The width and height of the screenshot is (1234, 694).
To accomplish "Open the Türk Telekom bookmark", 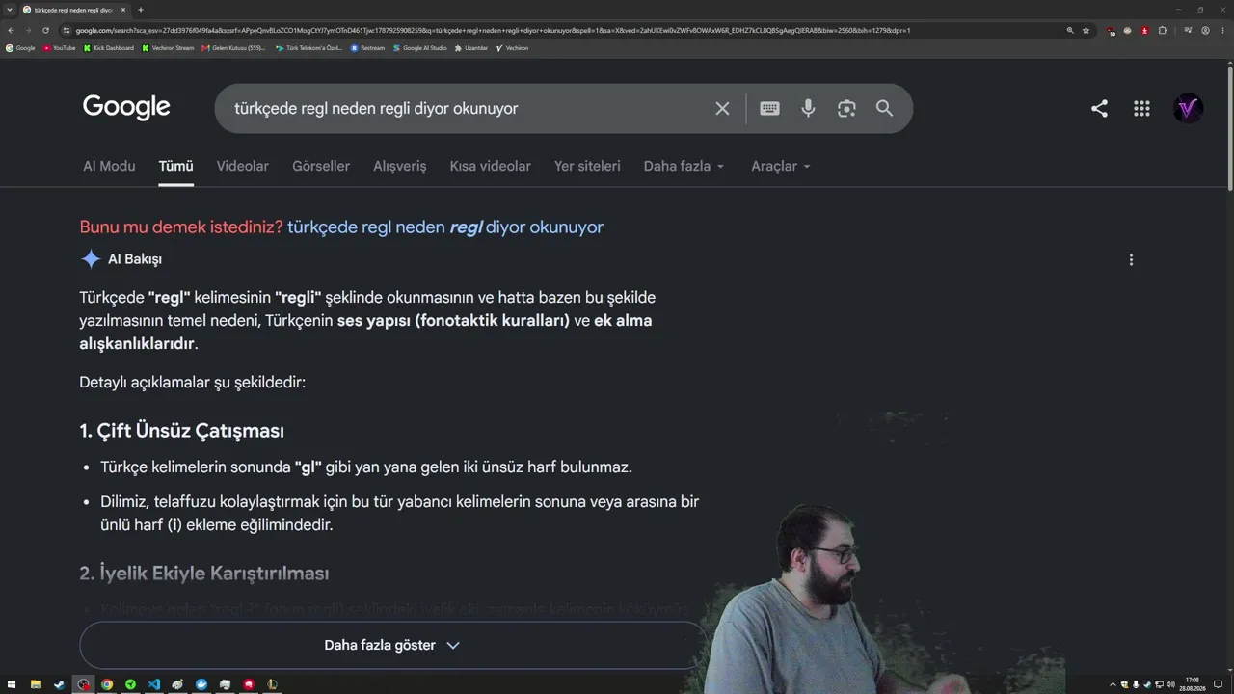I will click(308, 47).
